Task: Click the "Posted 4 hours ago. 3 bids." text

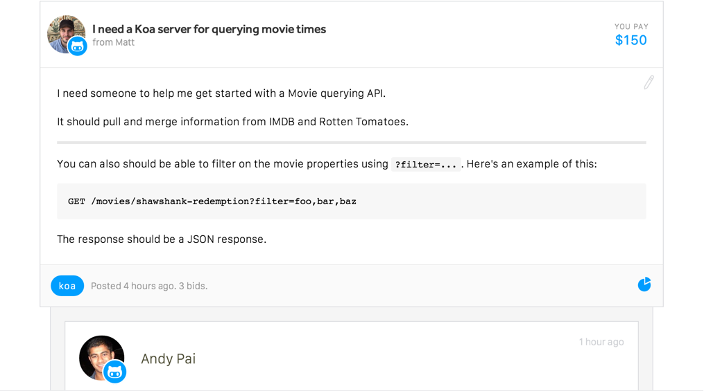Action: (149, 286)
